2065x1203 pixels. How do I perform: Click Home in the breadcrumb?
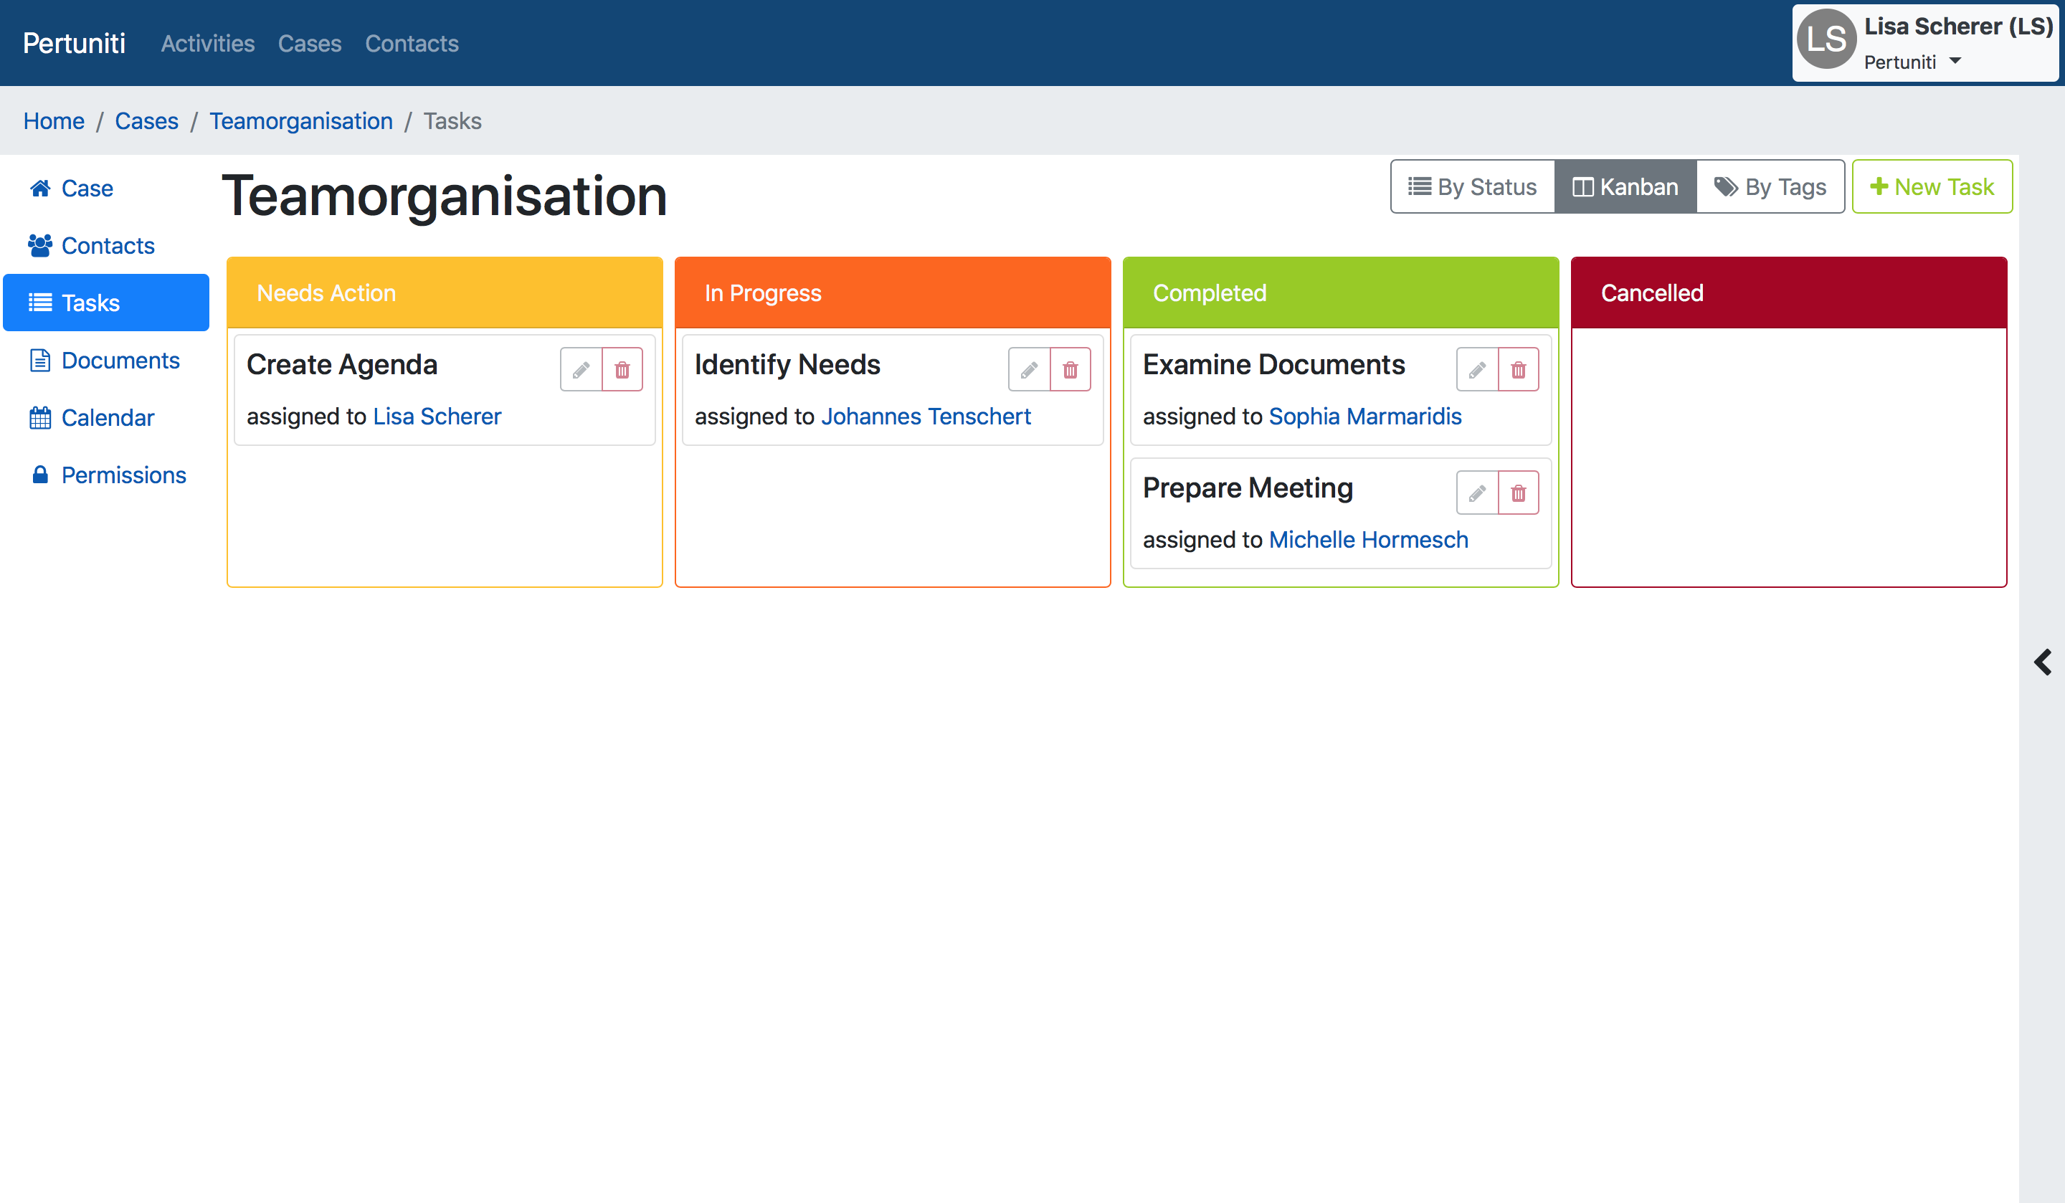click(x=53, y=120)
